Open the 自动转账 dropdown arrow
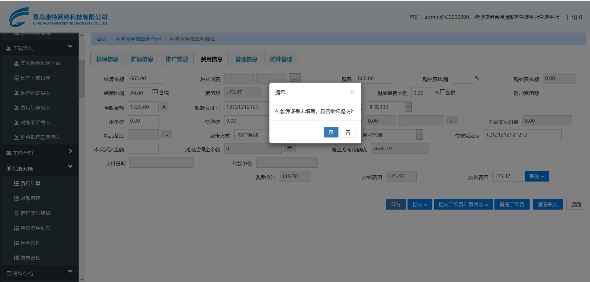Viewport: 590px width, 282px height. tap(419, 135)
